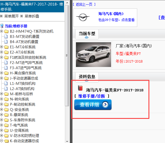Select the 资料信息 tab
The height and width of the screenshot is (143, 165).
87,77
